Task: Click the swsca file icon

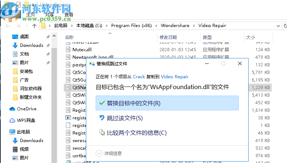Action: coord(68,148)
